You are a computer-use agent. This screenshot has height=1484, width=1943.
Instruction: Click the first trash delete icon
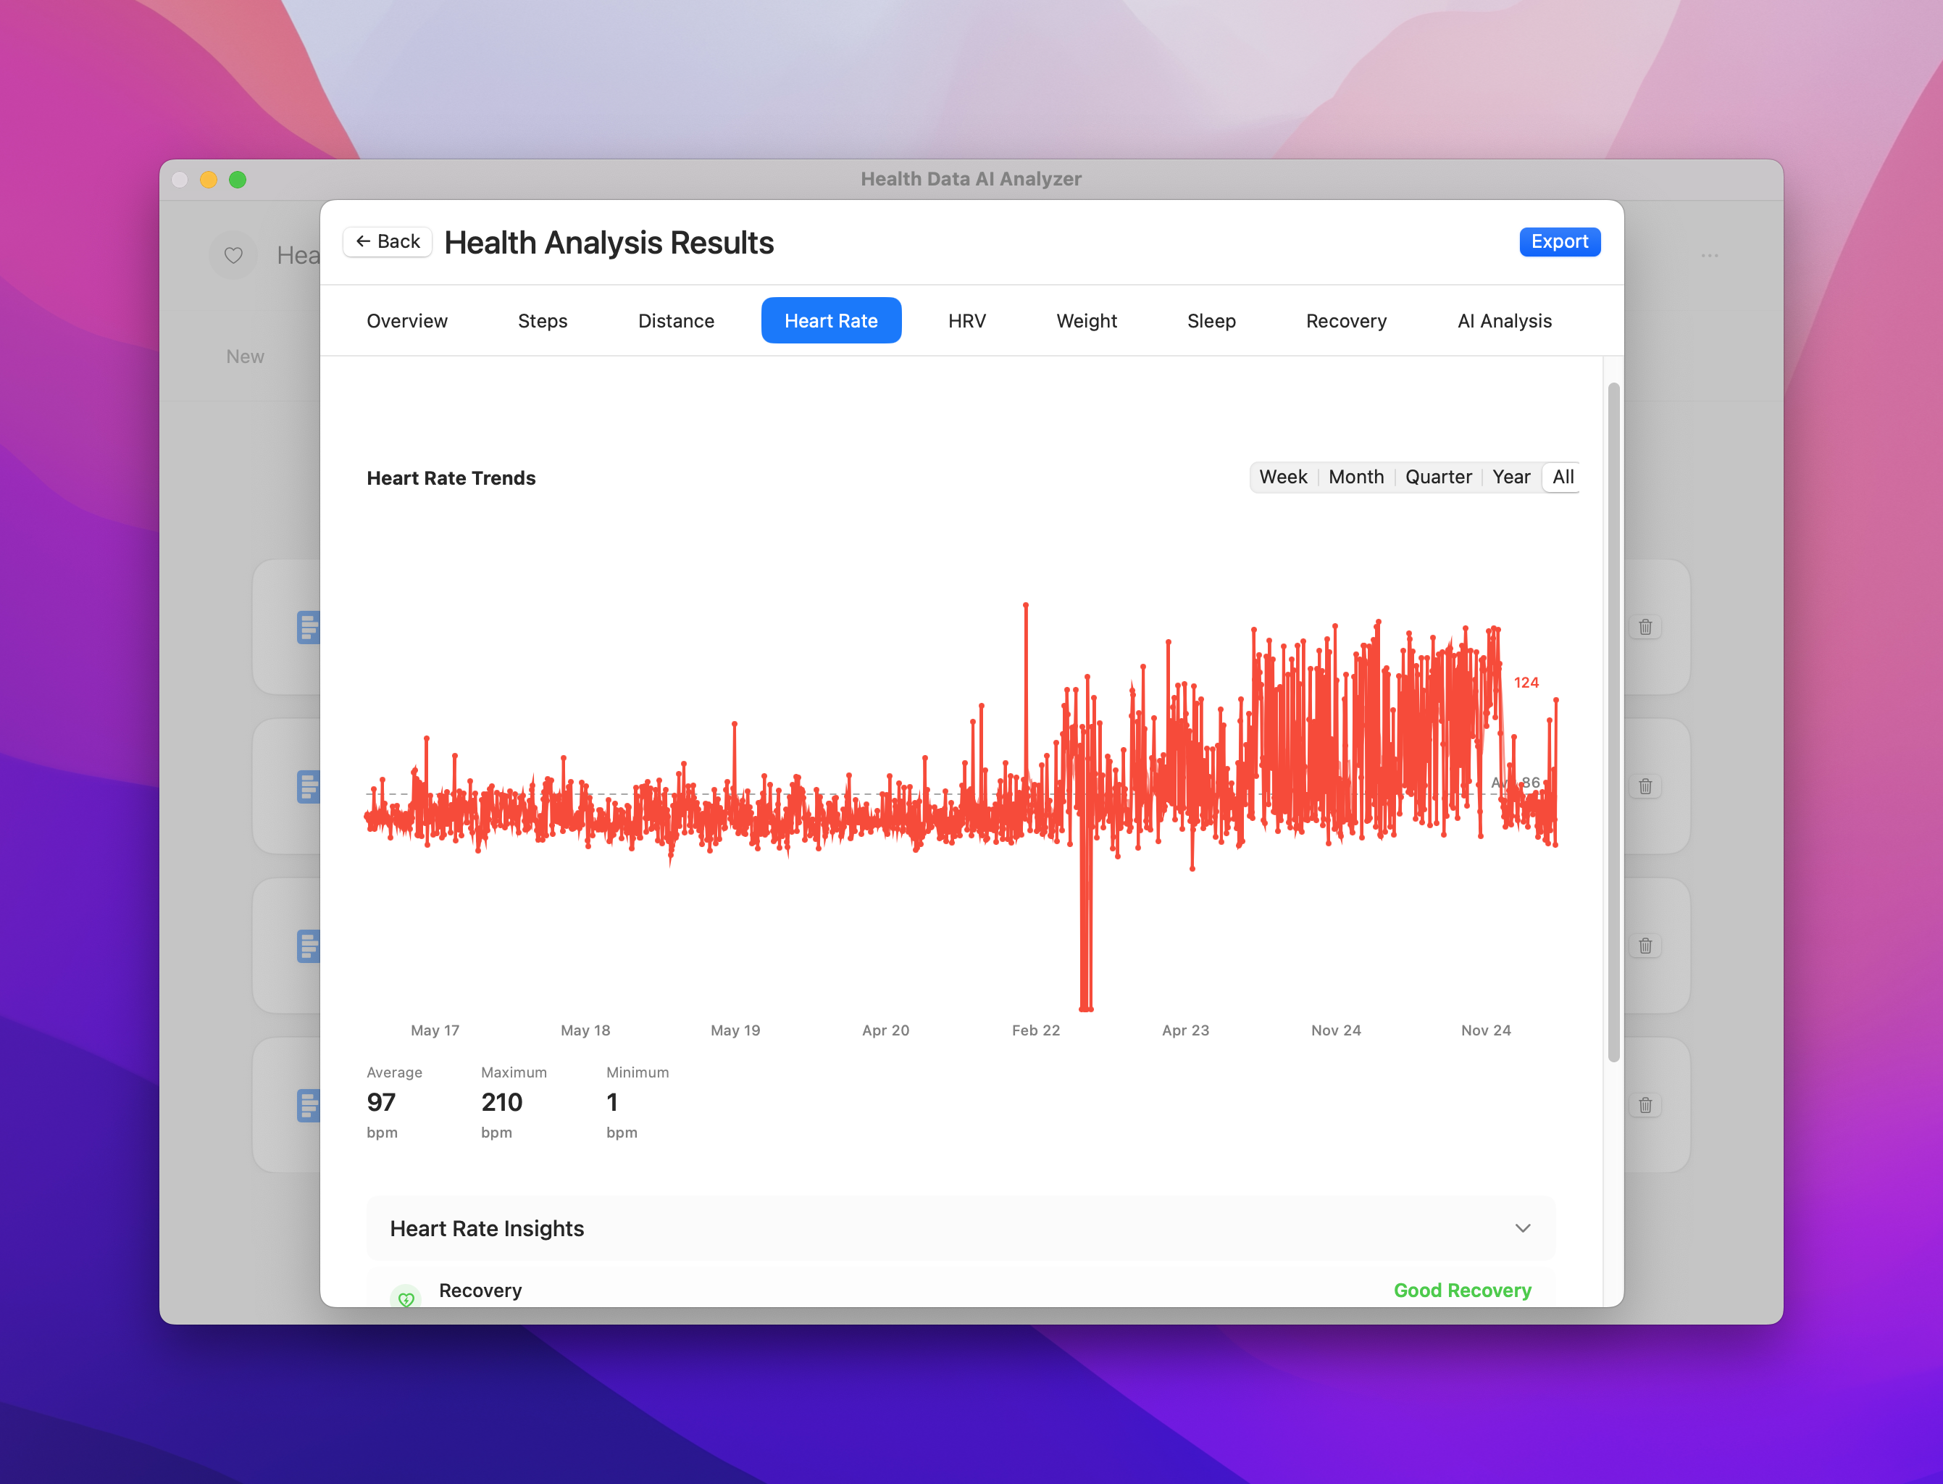pyautogui.click(x=1645, y=628)
